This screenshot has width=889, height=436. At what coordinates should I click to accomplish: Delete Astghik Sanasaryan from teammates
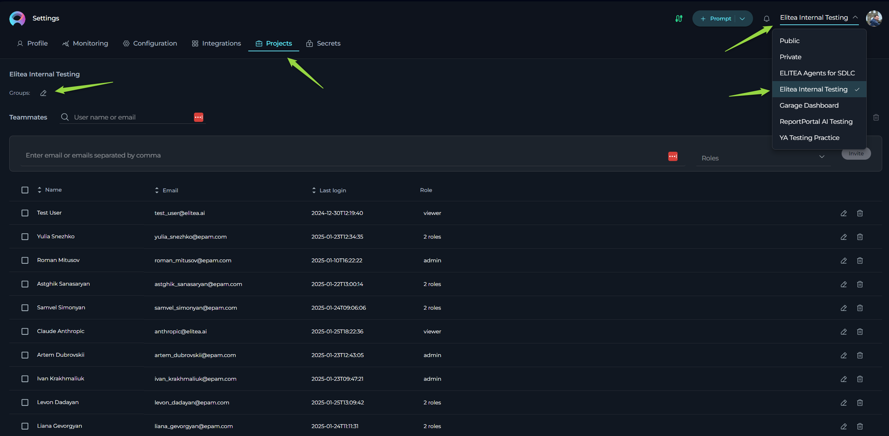tap(860, 284)
